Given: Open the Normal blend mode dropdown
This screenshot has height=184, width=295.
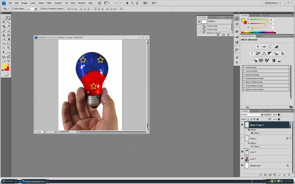Looking at the screenshot, I should (x=252, y=114).
